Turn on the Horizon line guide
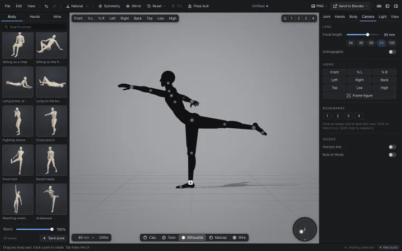 click(393, 147)
